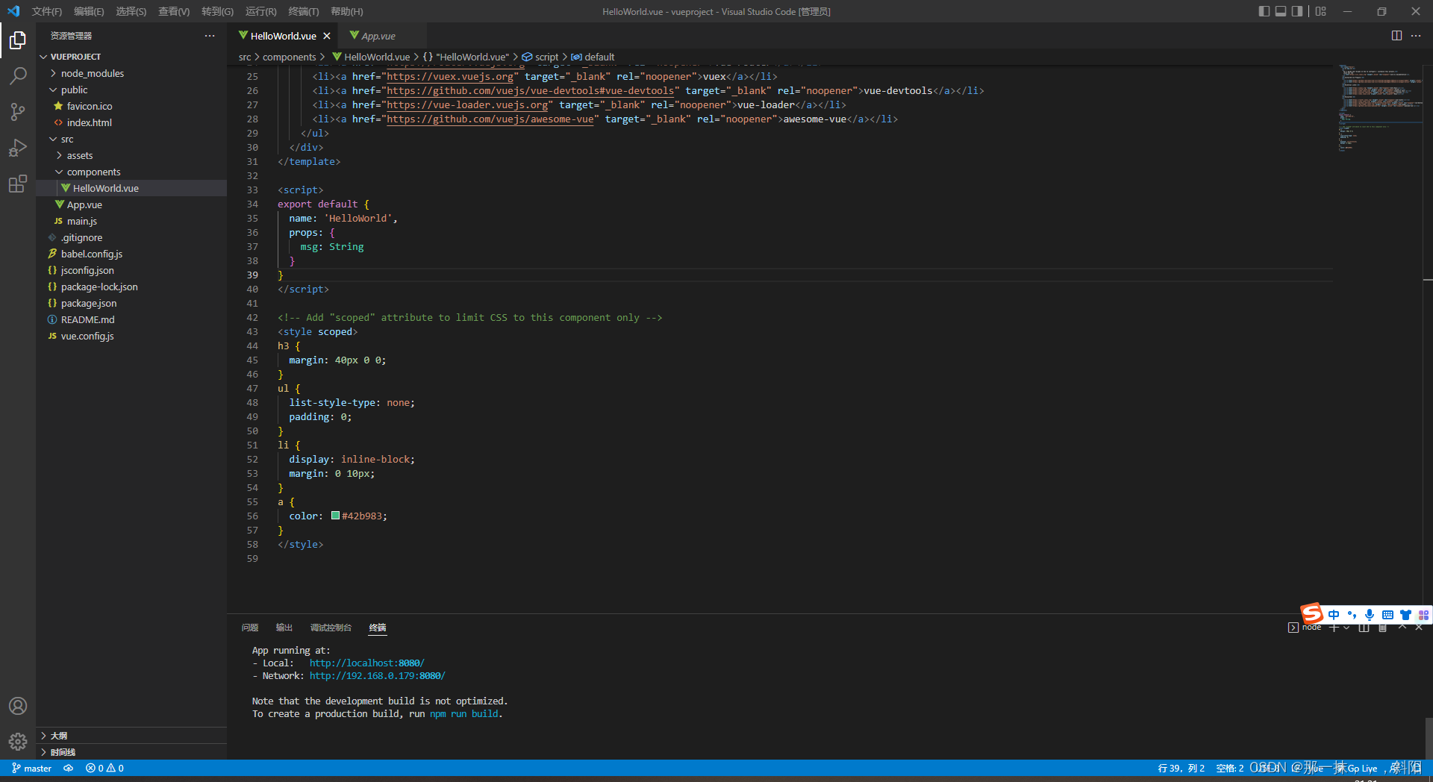
Task: Click the script breadcrumb segment
Action: (540, 57)
